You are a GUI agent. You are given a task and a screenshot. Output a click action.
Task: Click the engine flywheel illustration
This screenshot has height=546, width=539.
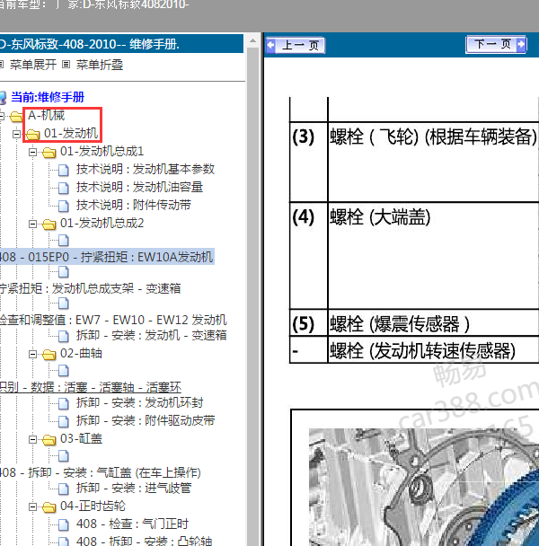(x=424, y=487)
